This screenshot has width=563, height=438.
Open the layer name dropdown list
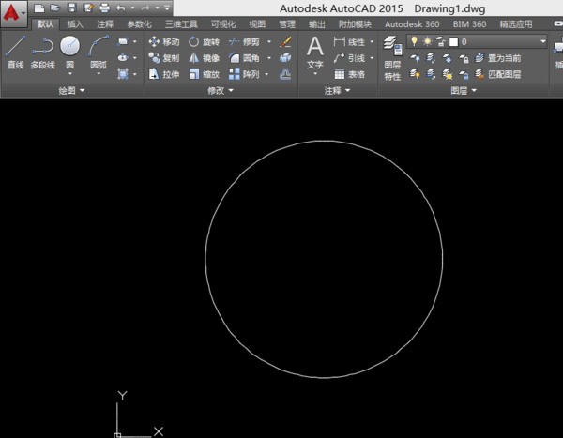(543, 41)
